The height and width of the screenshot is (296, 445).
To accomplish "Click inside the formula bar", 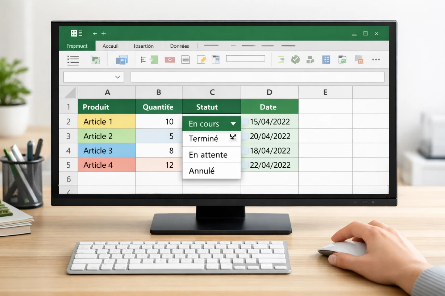I will click(x=257, y=77).
